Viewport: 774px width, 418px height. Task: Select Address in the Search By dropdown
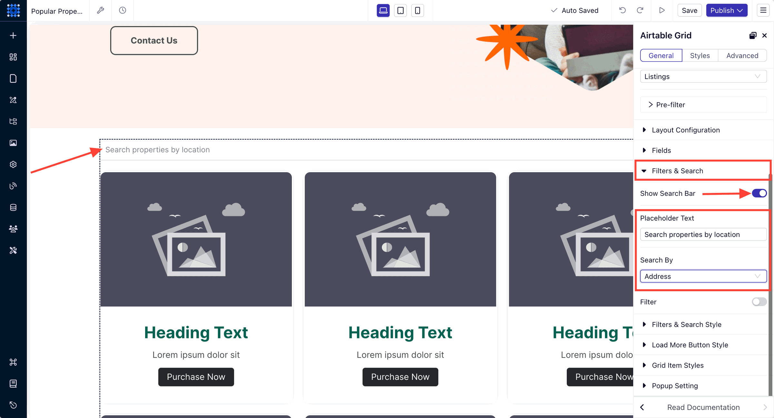(x=702, y=276)
